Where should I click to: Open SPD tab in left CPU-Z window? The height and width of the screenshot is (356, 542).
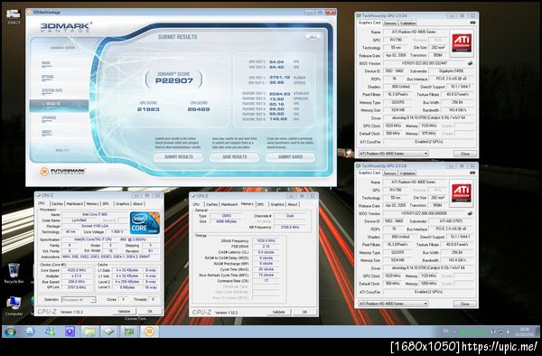[x=106, y=204]
